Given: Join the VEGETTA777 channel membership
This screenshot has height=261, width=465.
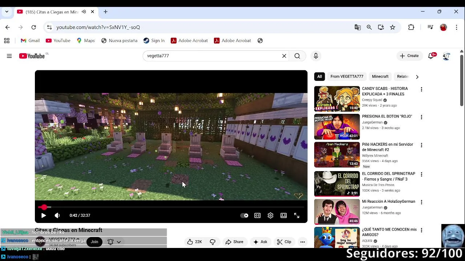Looking at the screenshot, I should pyautogui.click(x=94, y=242).
